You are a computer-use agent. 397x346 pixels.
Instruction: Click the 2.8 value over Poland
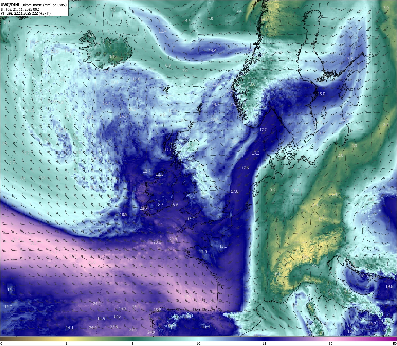pos(341,155)
